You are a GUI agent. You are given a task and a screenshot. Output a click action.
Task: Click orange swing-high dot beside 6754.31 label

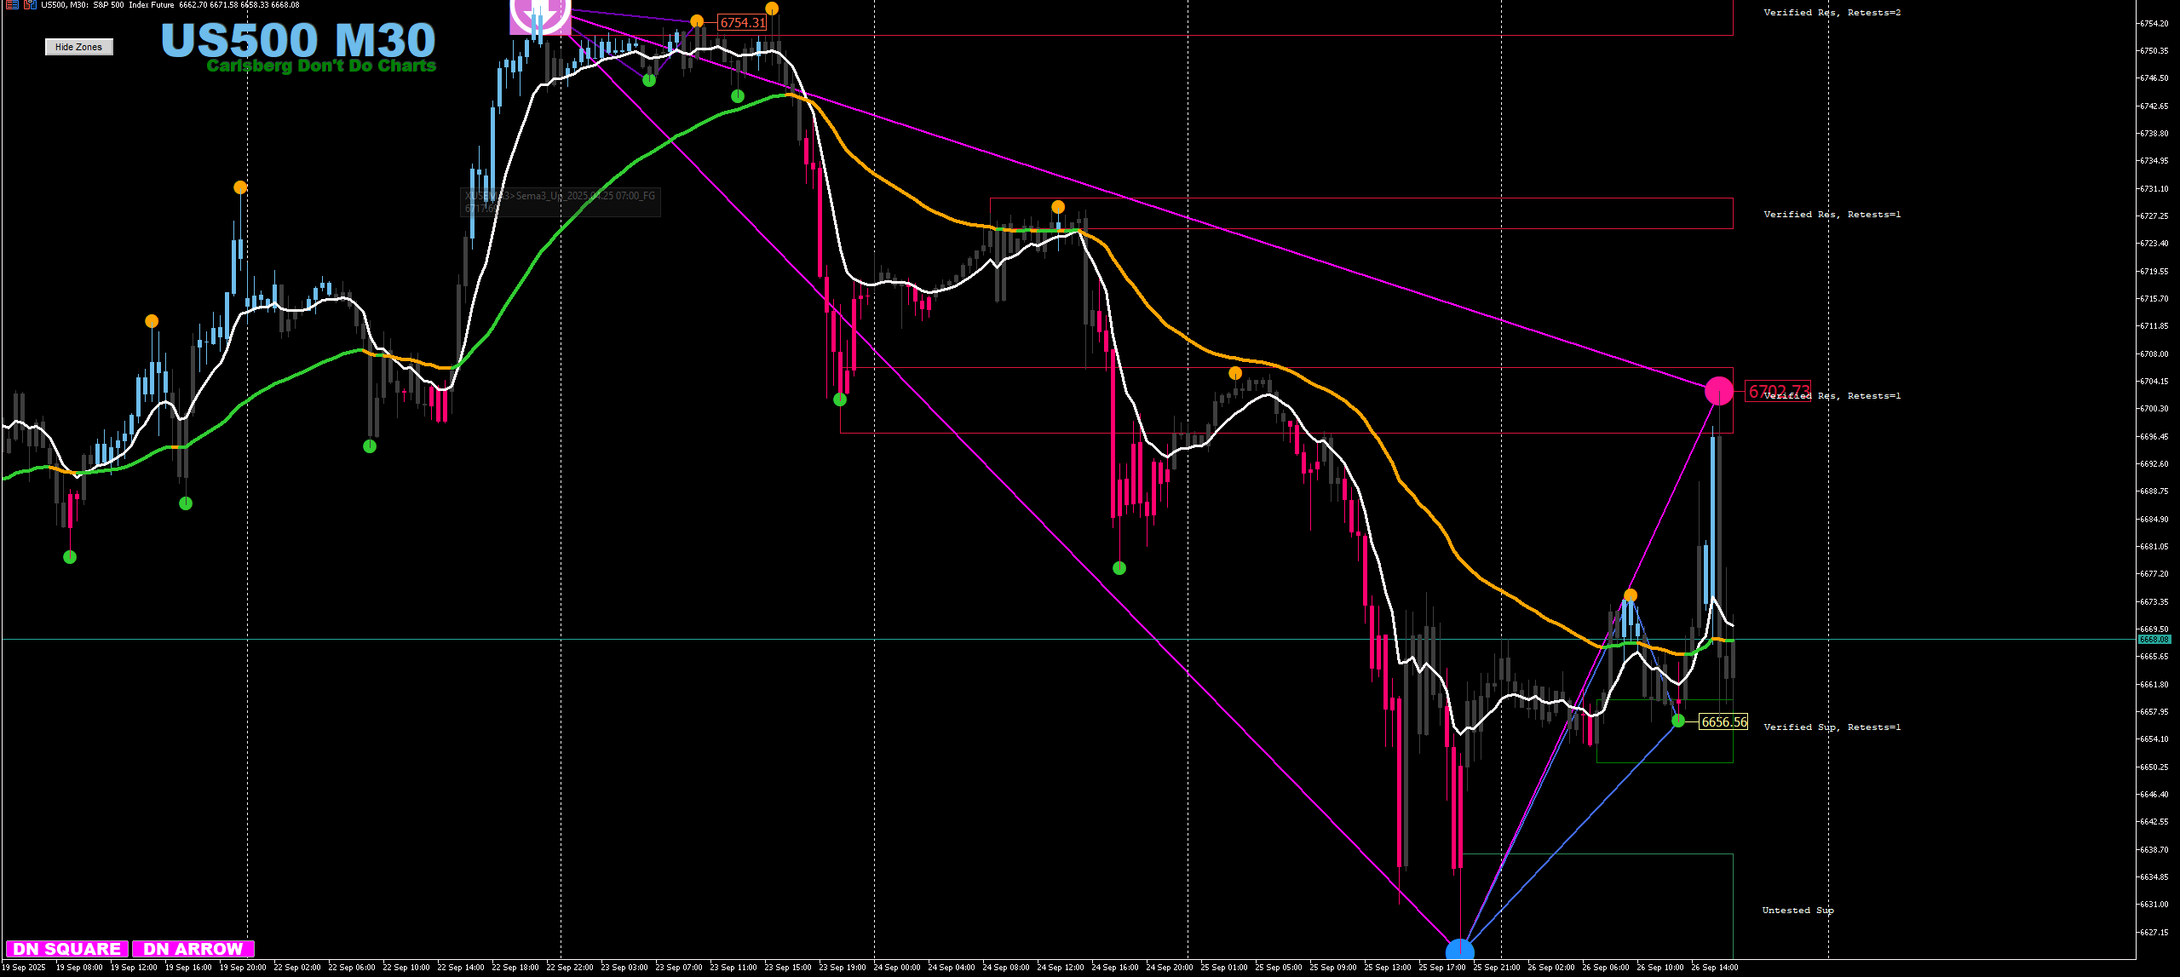point(697,21)
